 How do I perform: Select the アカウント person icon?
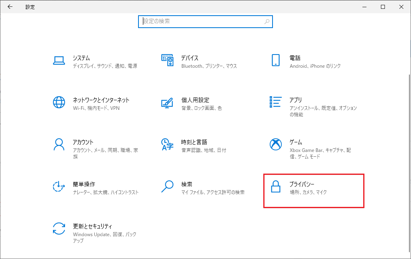(59, 144)
